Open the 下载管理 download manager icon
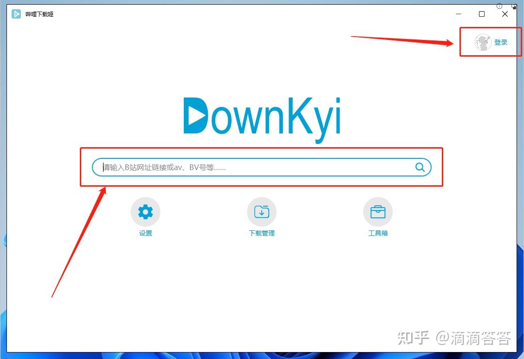 [262, 212]
